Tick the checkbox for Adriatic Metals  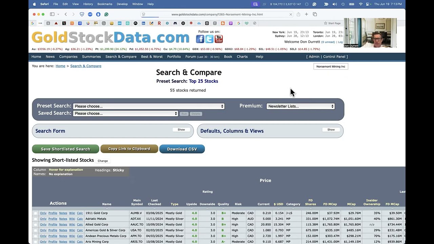36,219
